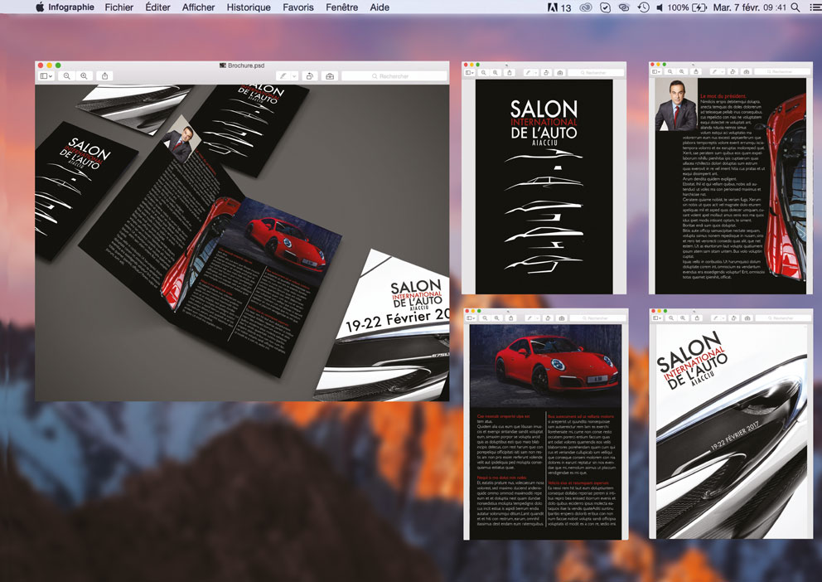The width and height of the screenshot is (822, 582).
Task: Open the volume control in the menu bar
Action: [x=660, y=7]
